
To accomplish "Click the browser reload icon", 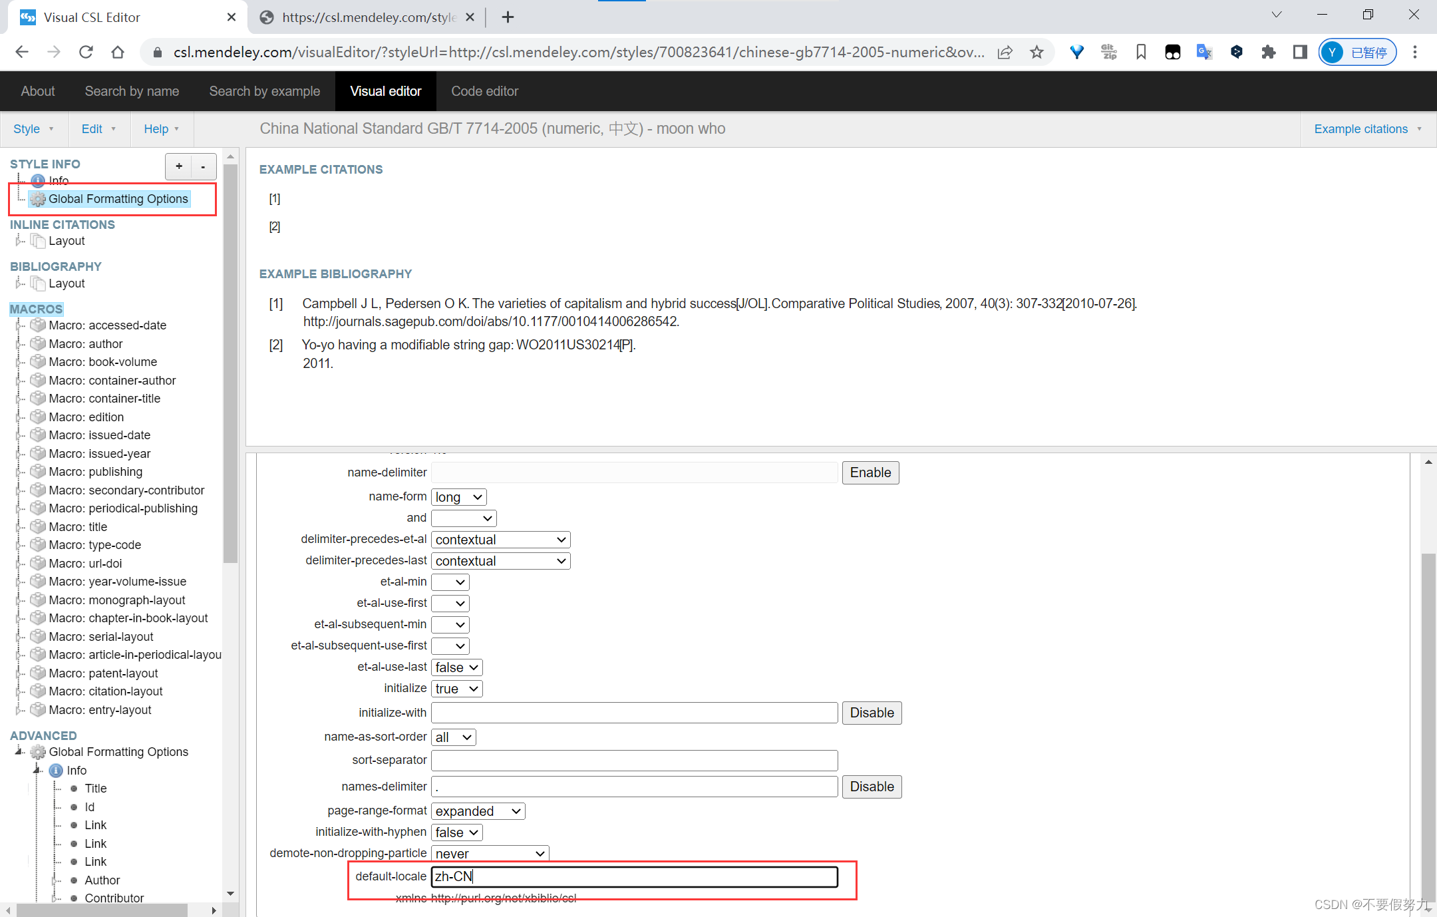I will (86, 52).
